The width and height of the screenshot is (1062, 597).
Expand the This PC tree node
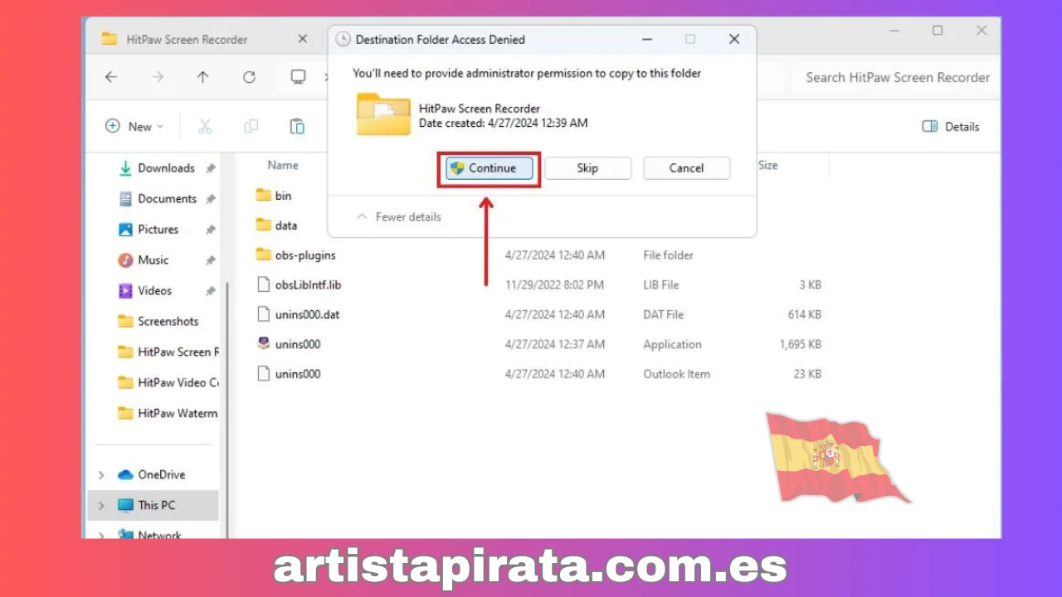[x=101, y=506]
